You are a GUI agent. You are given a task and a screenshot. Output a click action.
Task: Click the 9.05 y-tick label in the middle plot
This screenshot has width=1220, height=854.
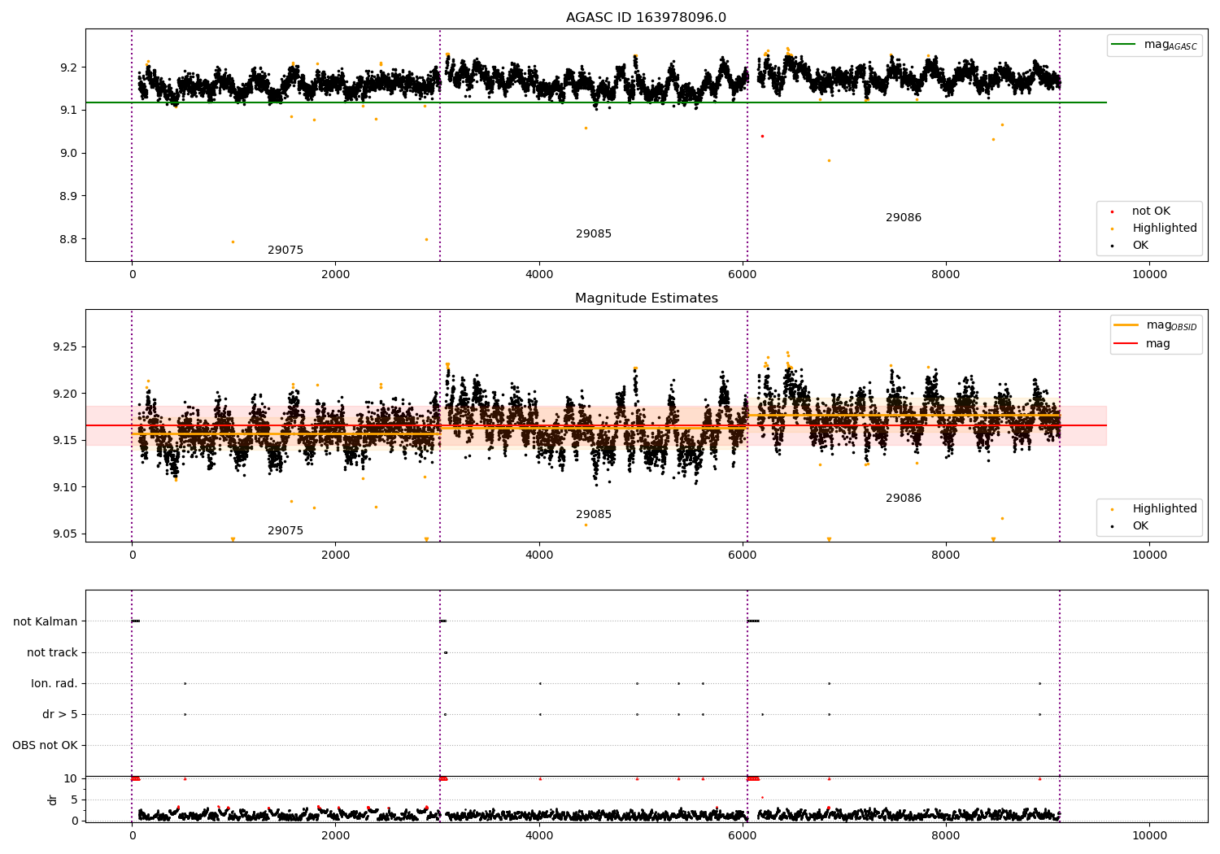pyautogui.click(x=65, y=534)
